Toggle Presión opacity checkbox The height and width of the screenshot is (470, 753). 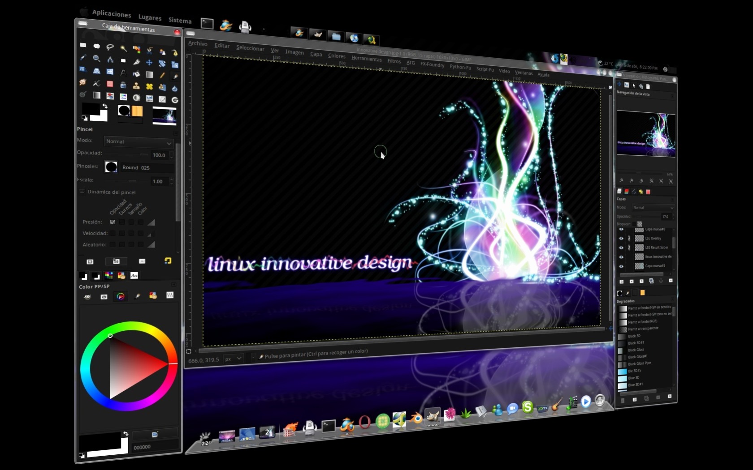[113, 222]
